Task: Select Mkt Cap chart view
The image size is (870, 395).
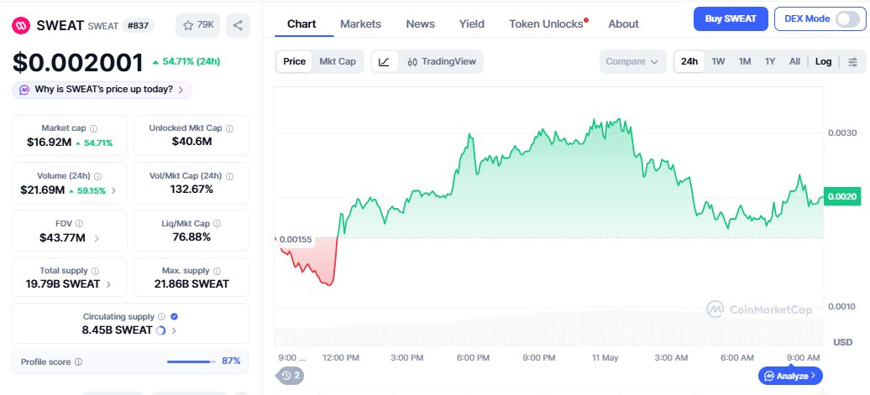Action: pyautogui.click(x=338, y=61)
